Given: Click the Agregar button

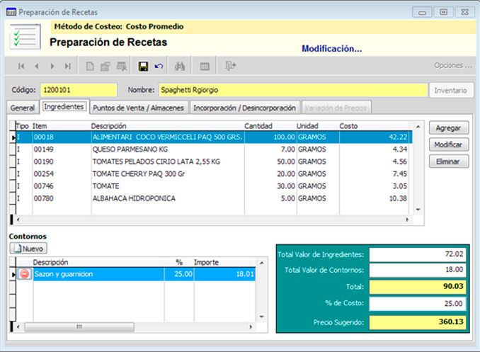Looking at the screenshot, I should click(448, 127).
